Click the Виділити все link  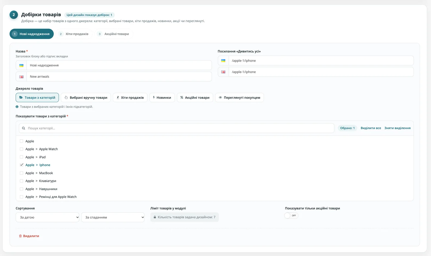[371, 128]
